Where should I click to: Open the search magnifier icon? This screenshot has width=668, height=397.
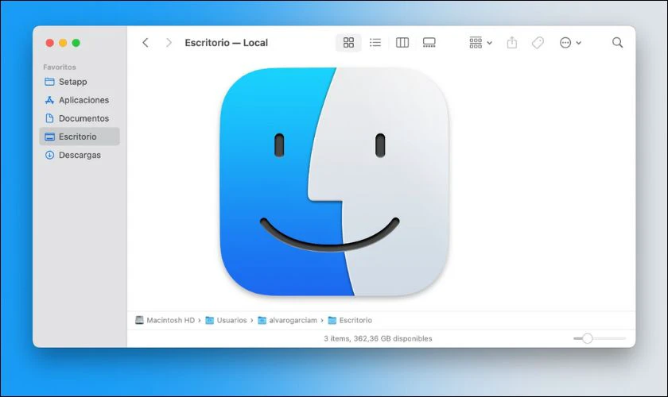(617, 43)
